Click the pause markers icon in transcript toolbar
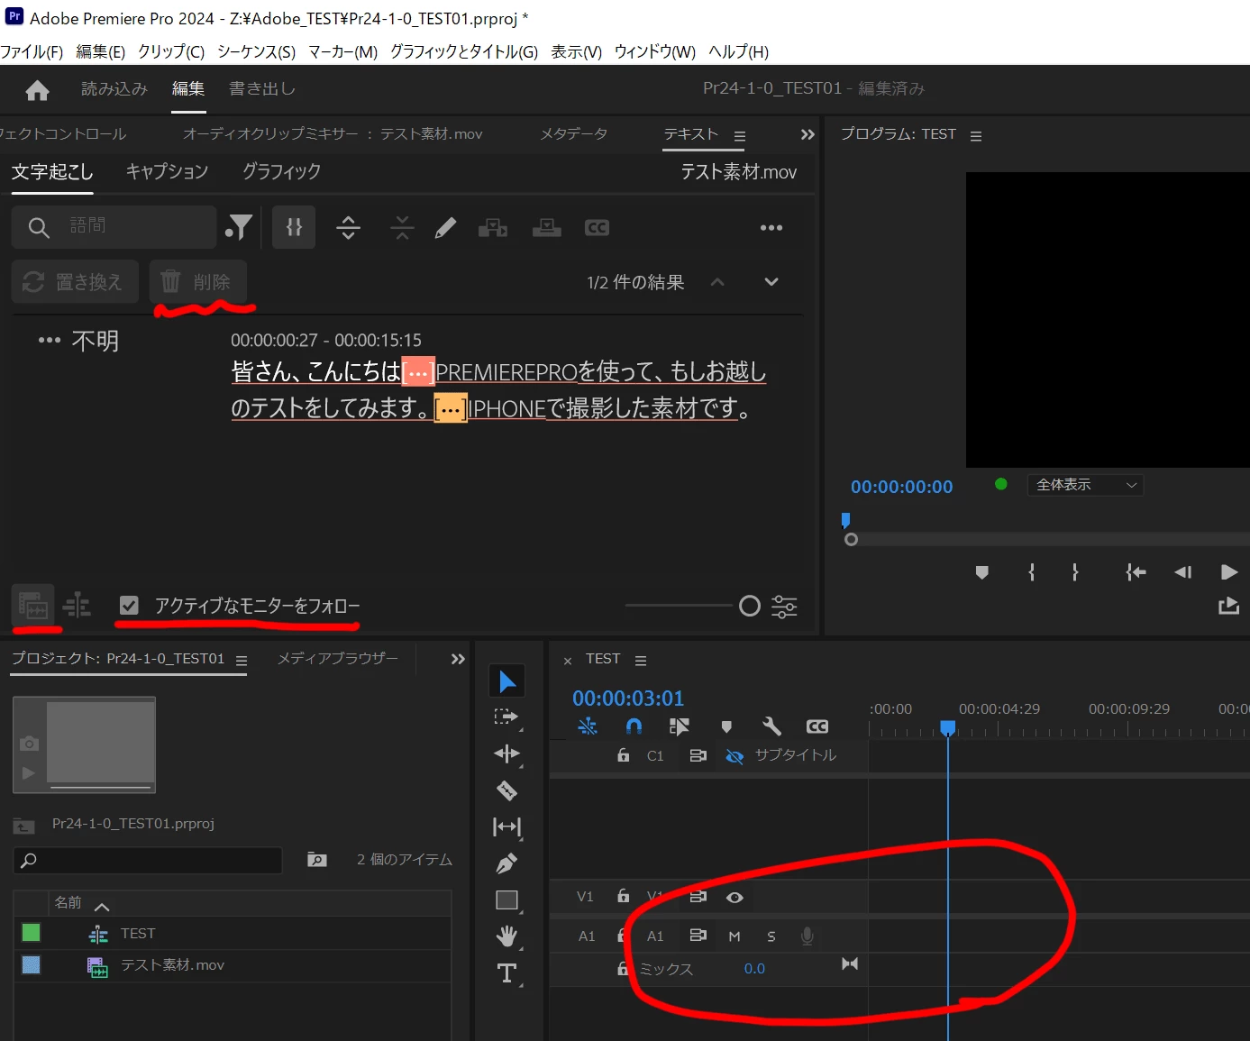 294,227
